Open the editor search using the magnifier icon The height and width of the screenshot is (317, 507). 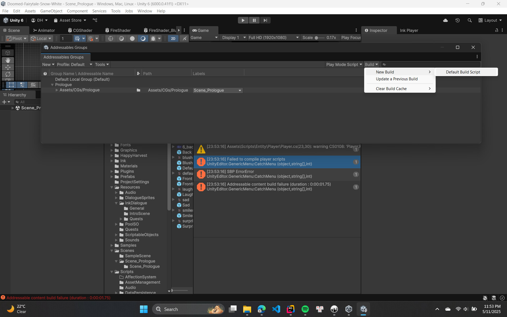coord(470,20)
